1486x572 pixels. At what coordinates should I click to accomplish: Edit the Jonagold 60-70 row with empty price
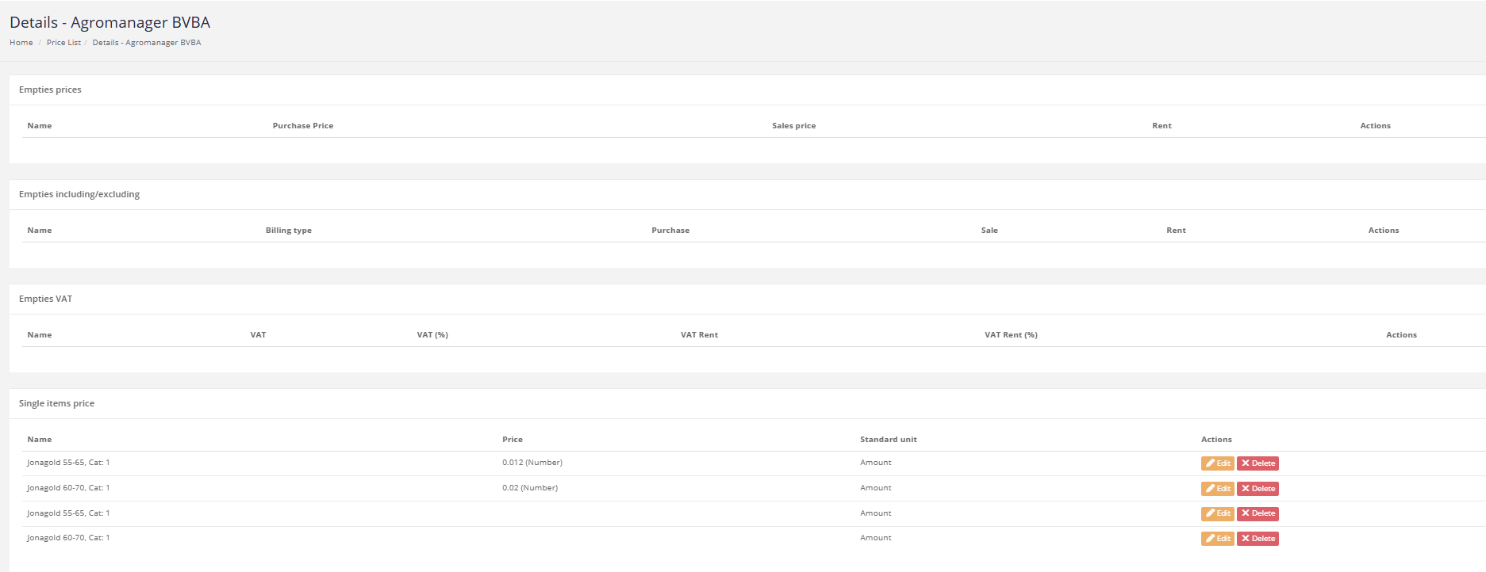click(x=1217, y=539)
